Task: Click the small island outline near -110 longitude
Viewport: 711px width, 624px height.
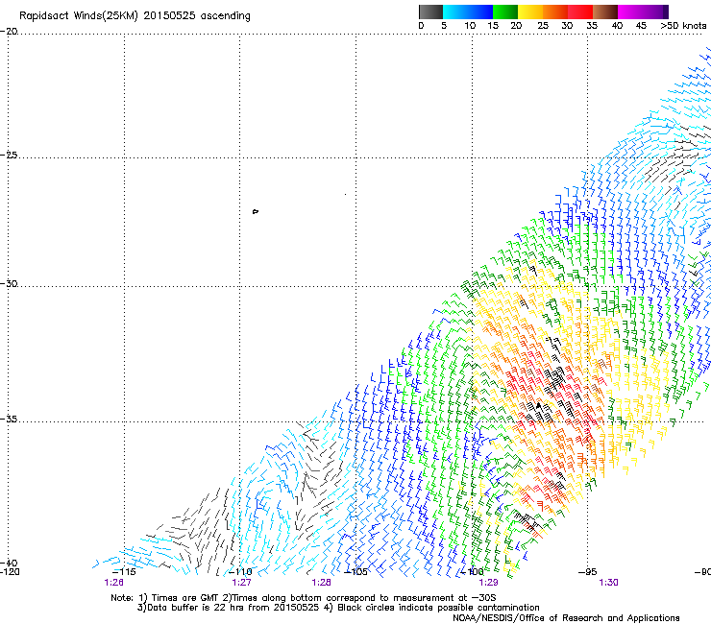Action: coord(256,211)
